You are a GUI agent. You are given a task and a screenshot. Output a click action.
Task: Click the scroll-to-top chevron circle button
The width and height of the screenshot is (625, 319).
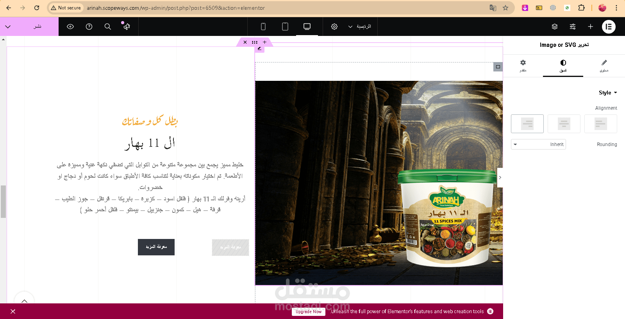[24, 301]
